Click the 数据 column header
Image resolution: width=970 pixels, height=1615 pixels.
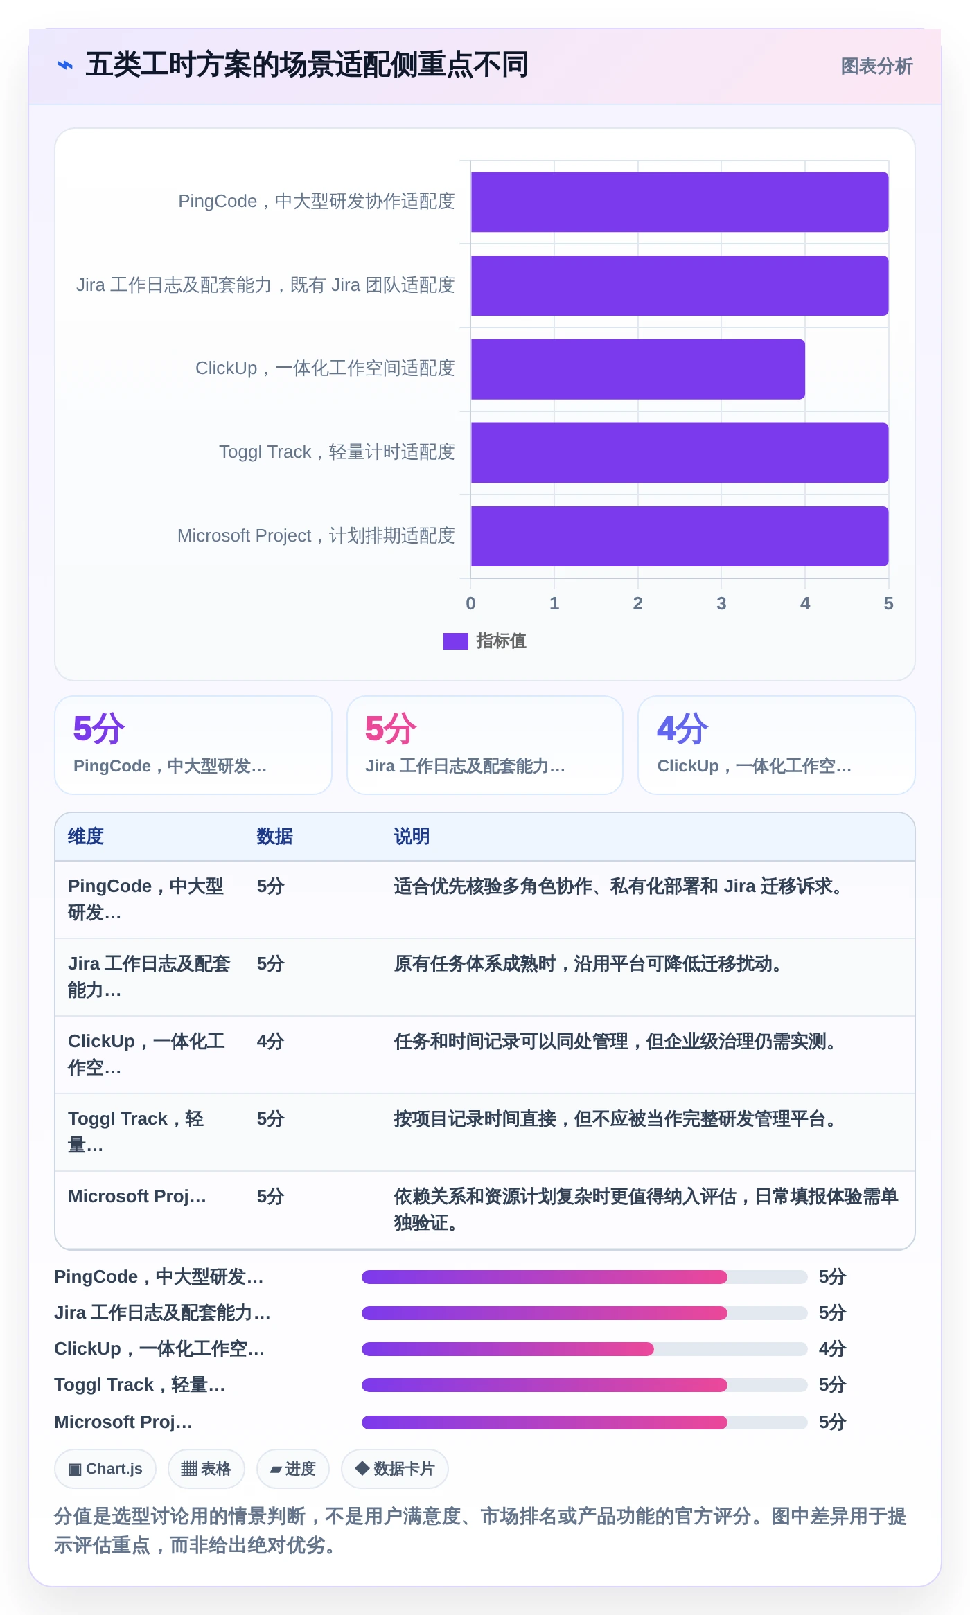(274, 837)
